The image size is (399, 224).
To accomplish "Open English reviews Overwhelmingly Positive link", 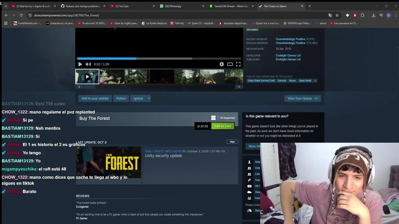I will 291,43.
